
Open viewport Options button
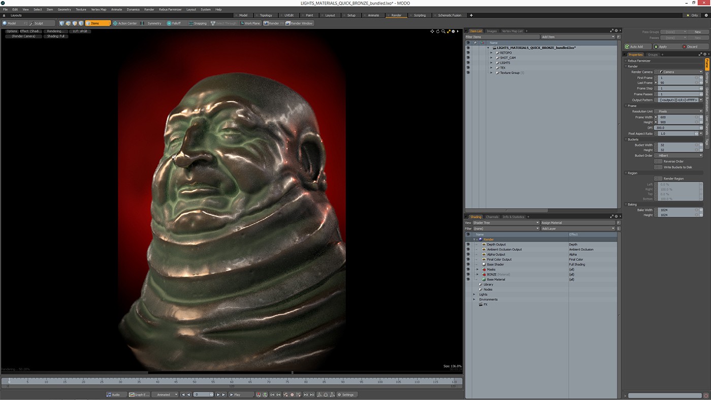[12, 31]
